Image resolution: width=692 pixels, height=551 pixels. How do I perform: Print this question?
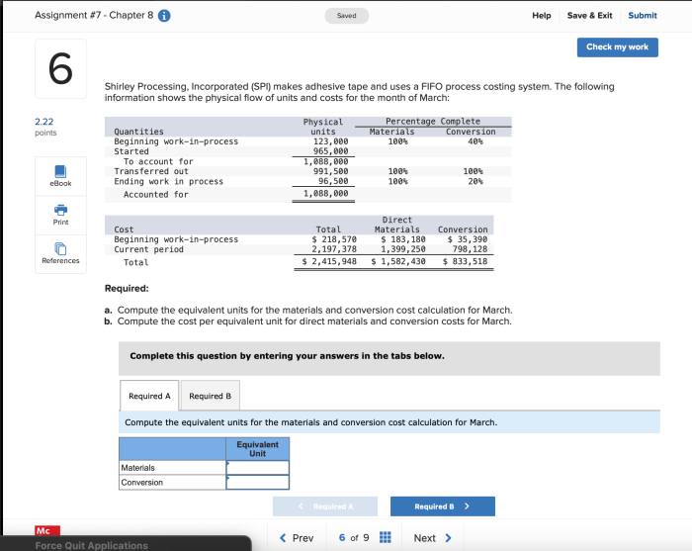(x=60, y=215)
